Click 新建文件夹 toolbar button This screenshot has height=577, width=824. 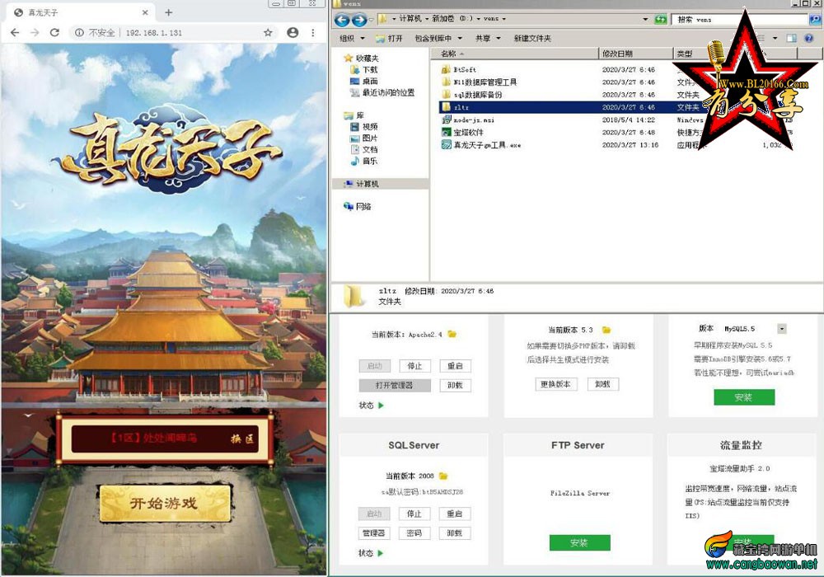(532, 39)
